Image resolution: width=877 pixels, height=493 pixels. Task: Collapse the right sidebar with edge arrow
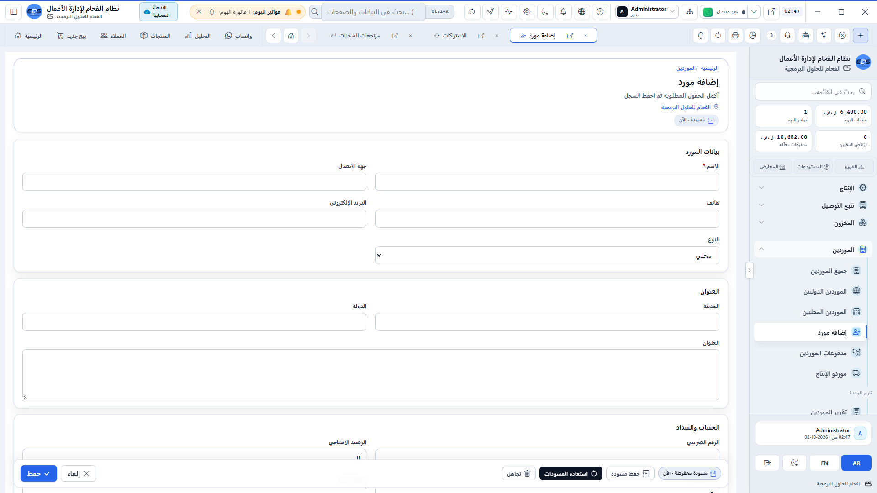(749, 270)
